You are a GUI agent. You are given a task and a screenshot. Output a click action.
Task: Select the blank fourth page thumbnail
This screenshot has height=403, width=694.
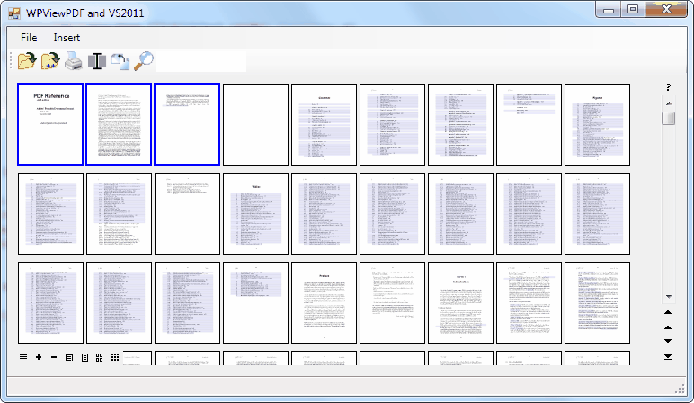click(256, 124)
